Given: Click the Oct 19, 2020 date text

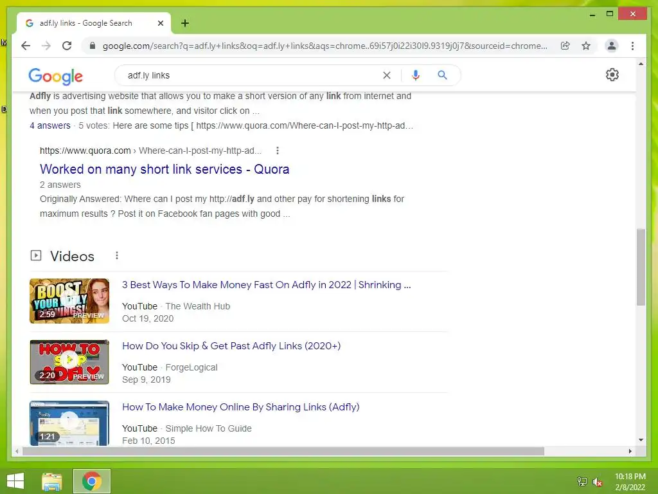Looking at the screenshot, I should click(148, 318).
